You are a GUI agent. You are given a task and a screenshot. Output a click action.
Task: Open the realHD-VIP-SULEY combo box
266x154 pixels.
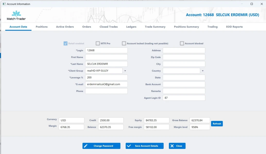pyautogui.click(x=104, y=71)
